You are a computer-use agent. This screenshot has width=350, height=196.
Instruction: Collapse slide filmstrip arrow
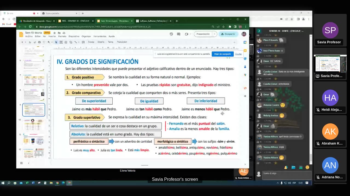click(x=28, y=163)
